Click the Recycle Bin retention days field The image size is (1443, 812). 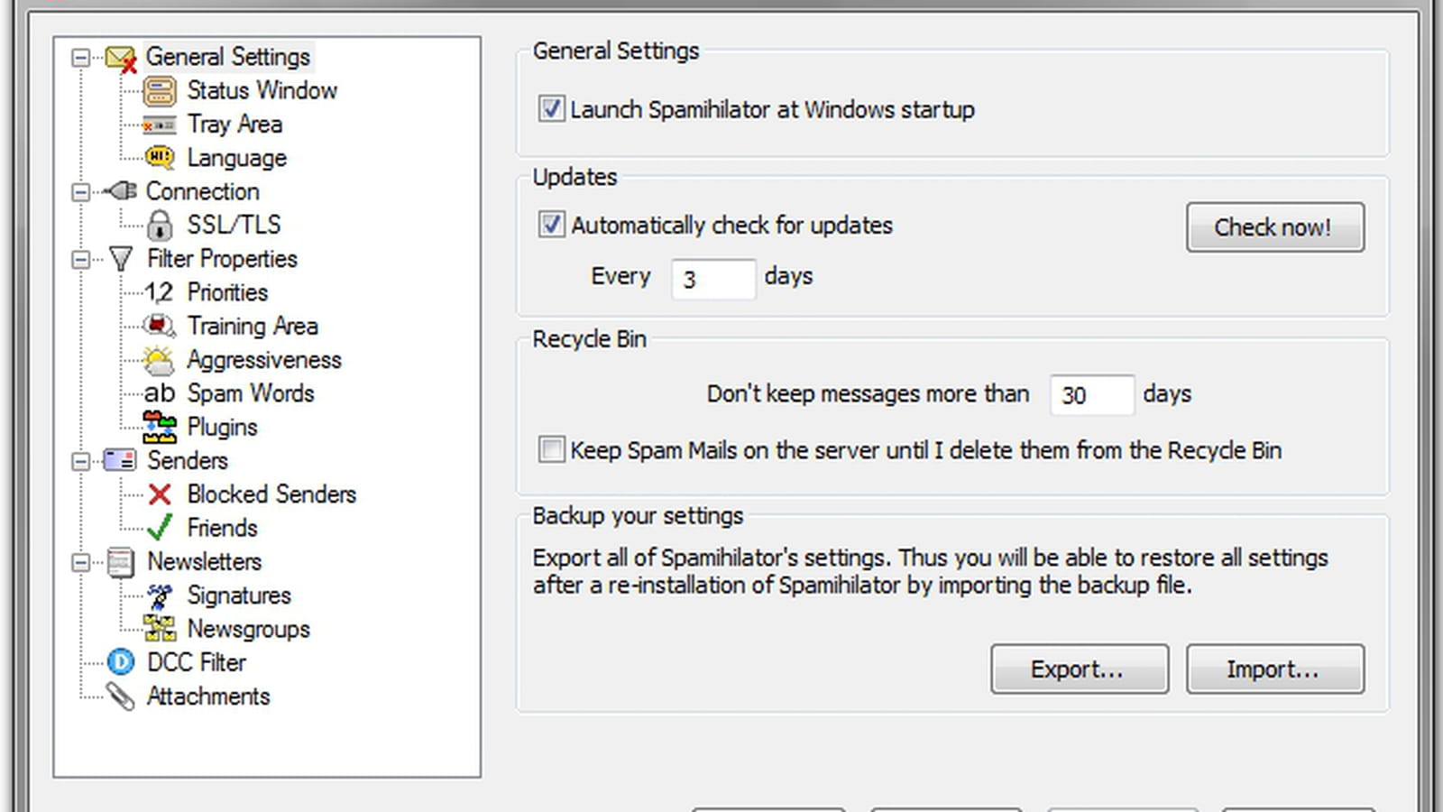[x=1091, y=395]
